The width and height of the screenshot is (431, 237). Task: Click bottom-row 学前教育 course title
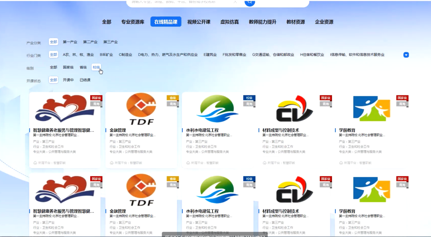[347, 211]
